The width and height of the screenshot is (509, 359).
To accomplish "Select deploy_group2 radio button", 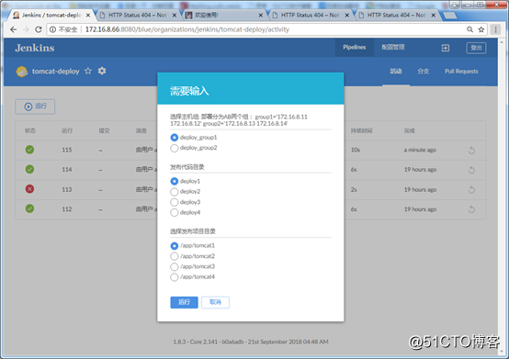I will pos(175,148).
